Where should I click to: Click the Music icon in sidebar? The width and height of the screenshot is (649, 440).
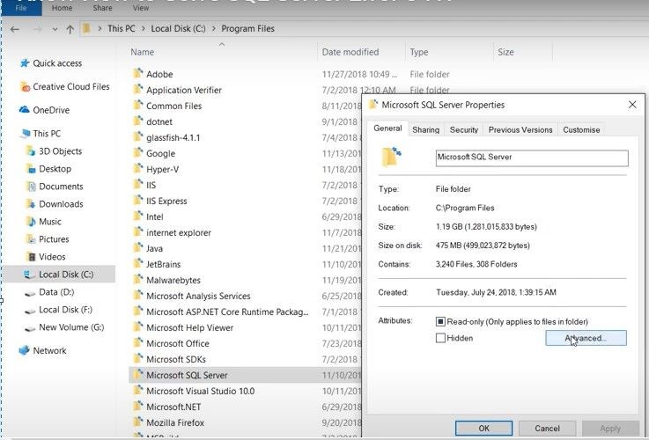point(31,221)
